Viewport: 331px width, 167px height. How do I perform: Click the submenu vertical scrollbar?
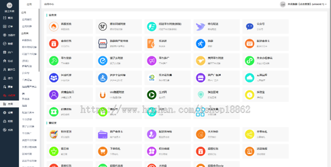click(x=39, y=40)
